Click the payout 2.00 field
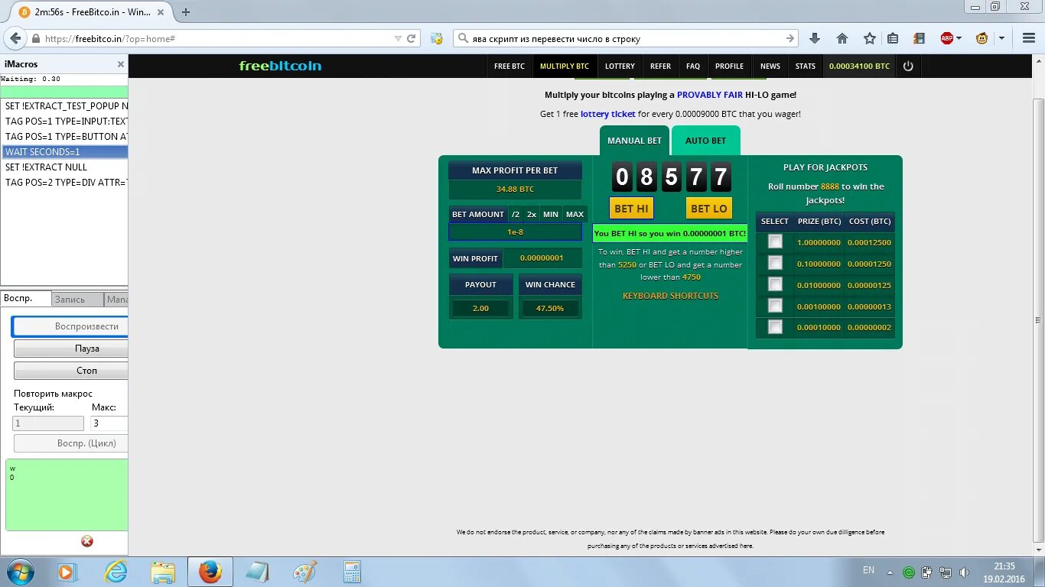This screenshot has width=1045, height=587. [480, 309]
